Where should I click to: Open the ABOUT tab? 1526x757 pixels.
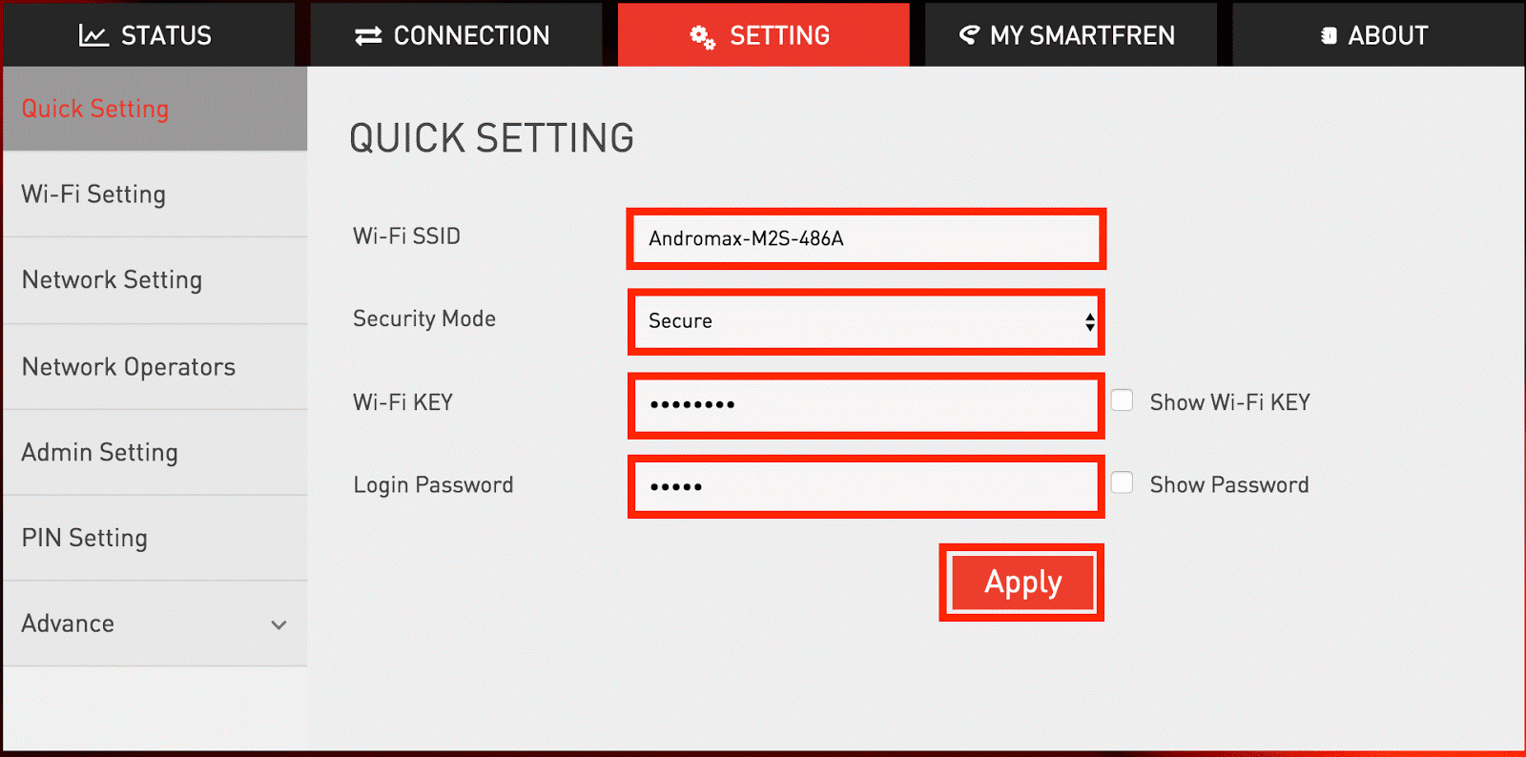pyautogui.click(x=1376, y=36)
